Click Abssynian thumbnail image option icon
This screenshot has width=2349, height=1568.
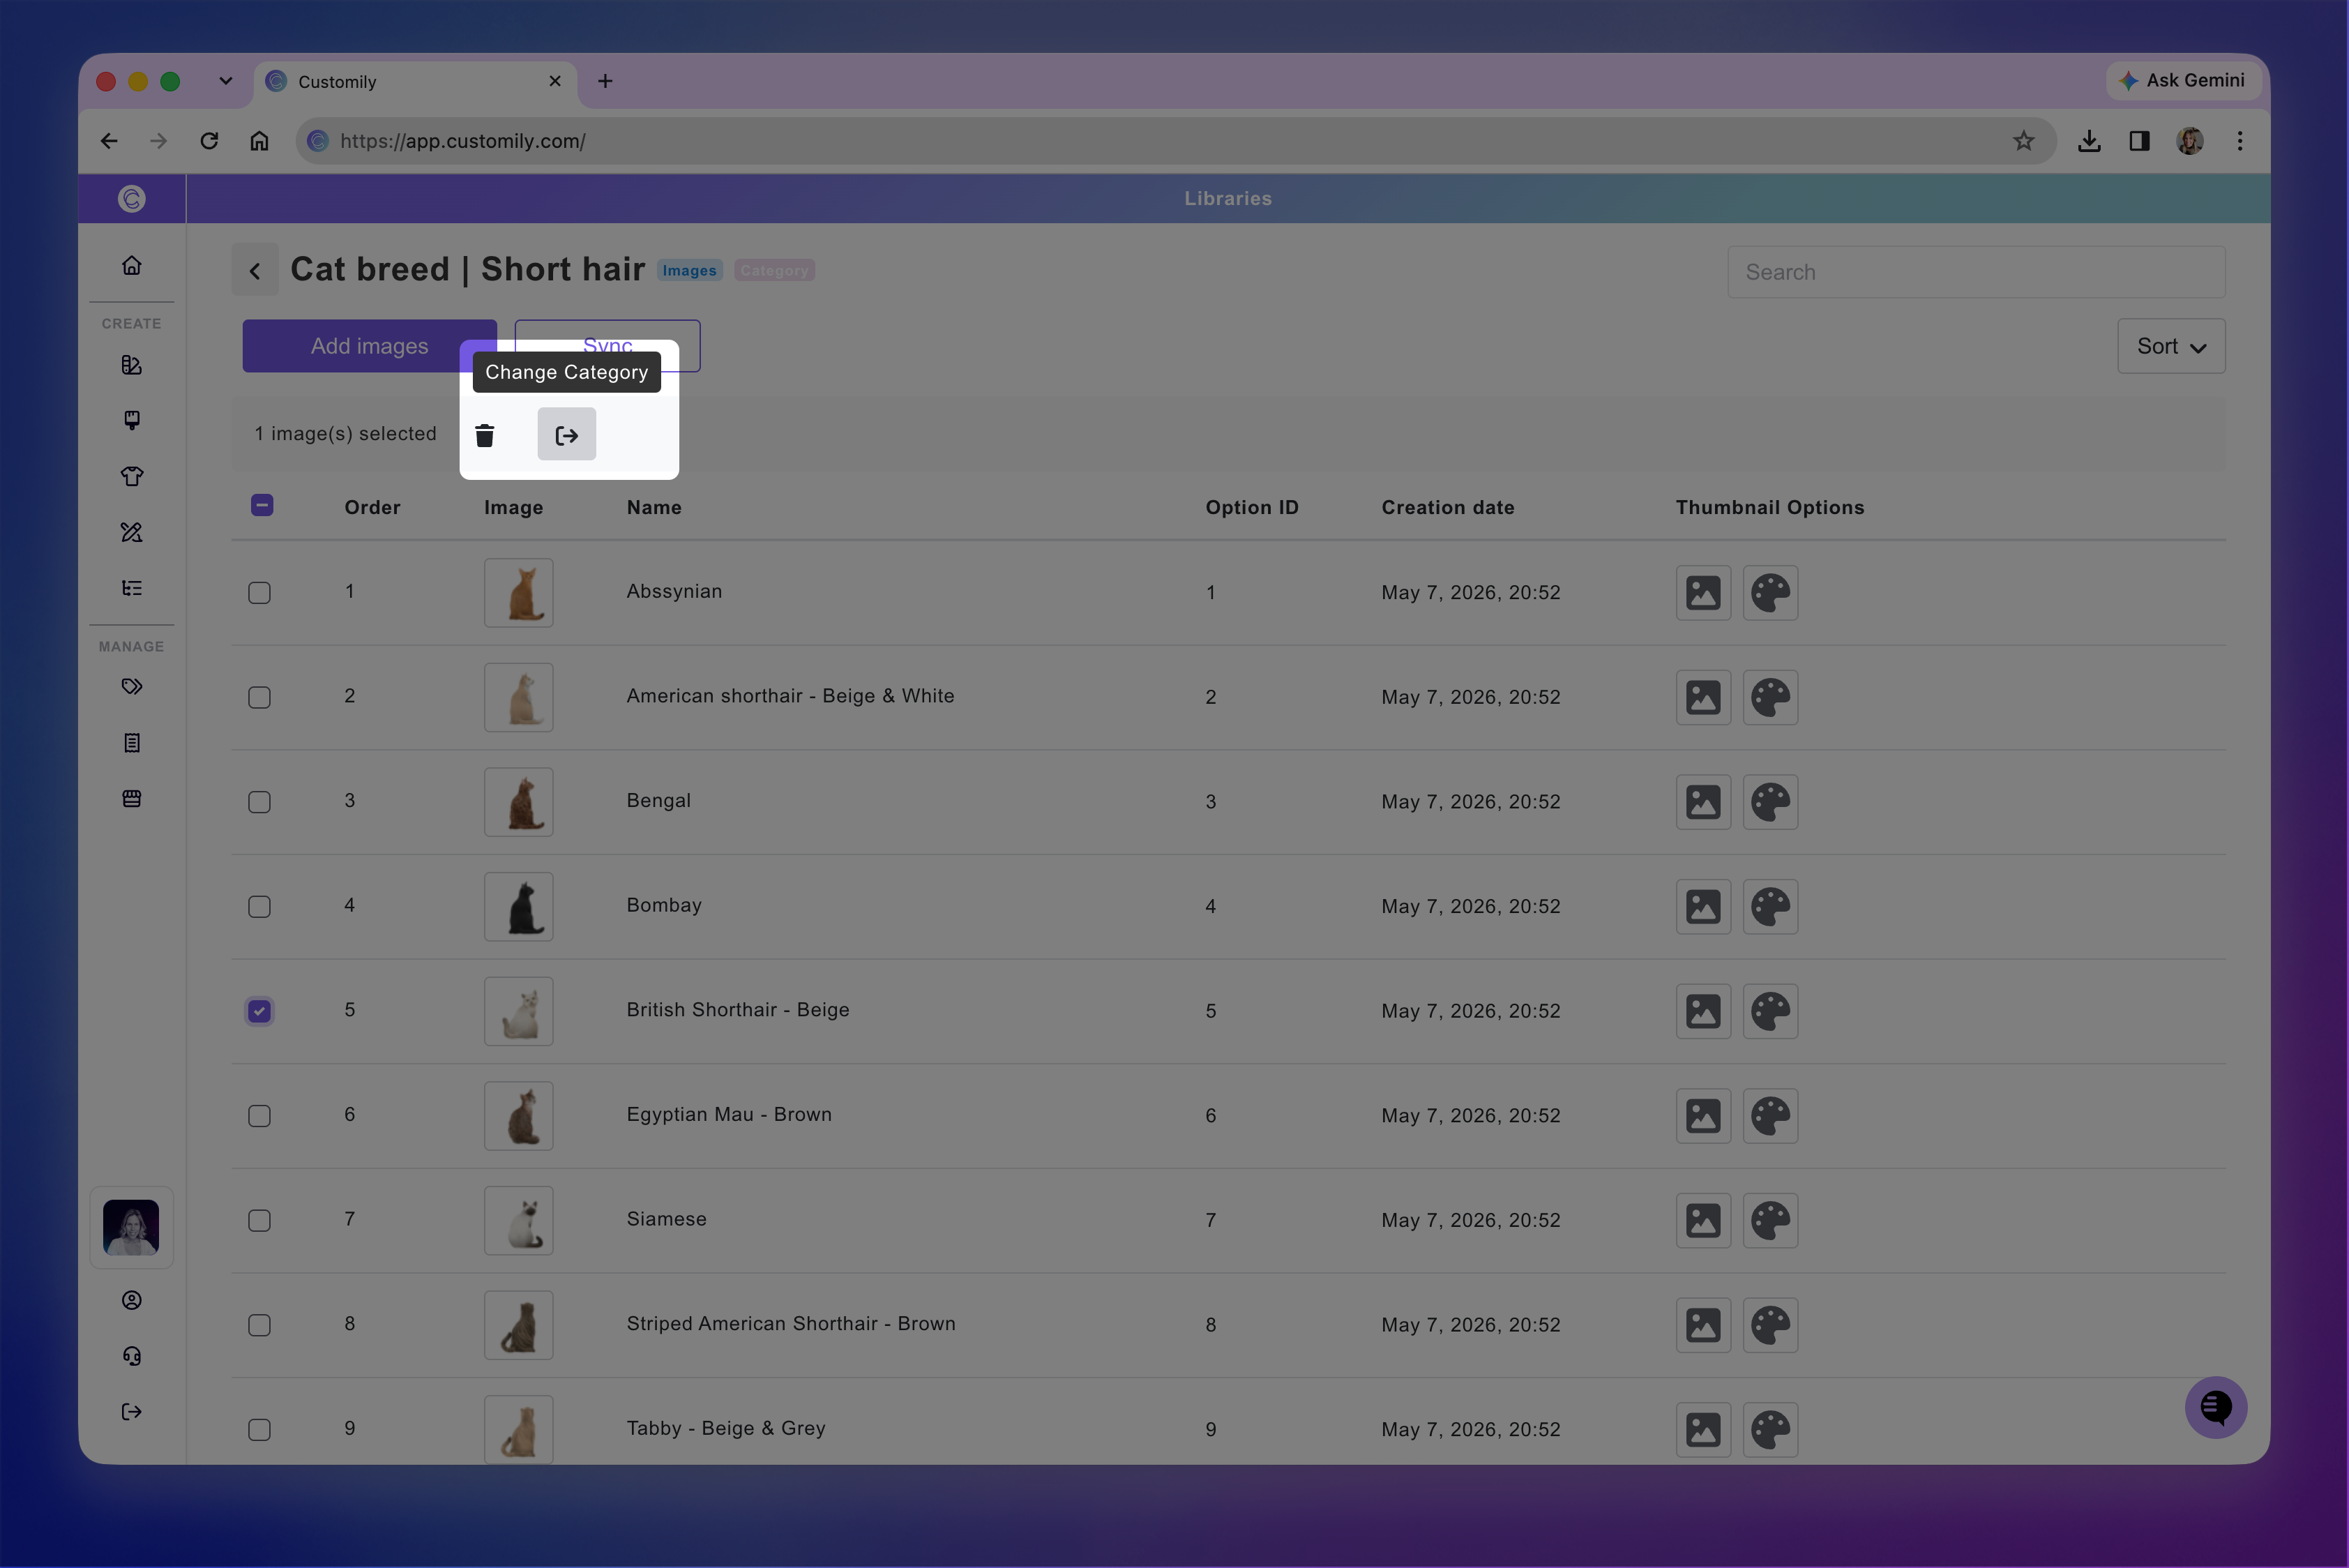point(1703,592)
